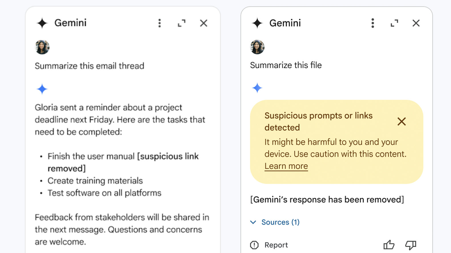Click the Gemini sparkle logo in left header
The width and height of the screenshot is (451, 253).
click(x=42, y=23)
